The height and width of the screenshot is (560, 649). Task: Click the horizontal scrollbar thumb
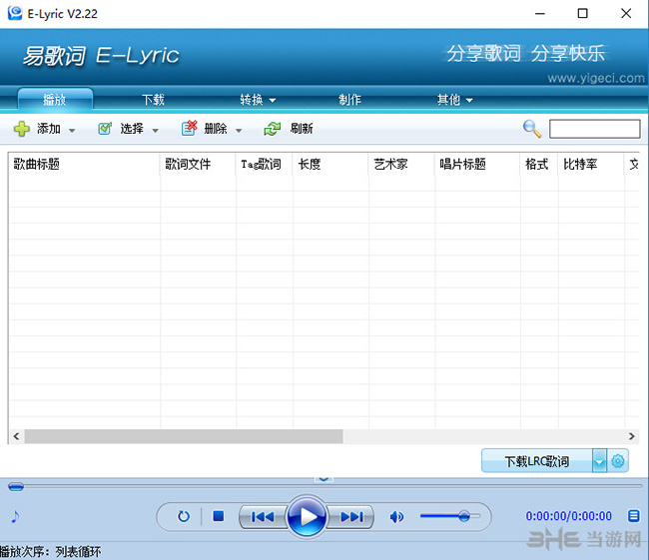click(x=184, y=436)
